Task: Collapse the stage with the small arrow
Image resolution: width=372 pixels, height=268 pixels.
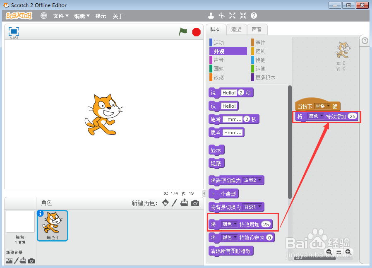Action: (204, 193)
